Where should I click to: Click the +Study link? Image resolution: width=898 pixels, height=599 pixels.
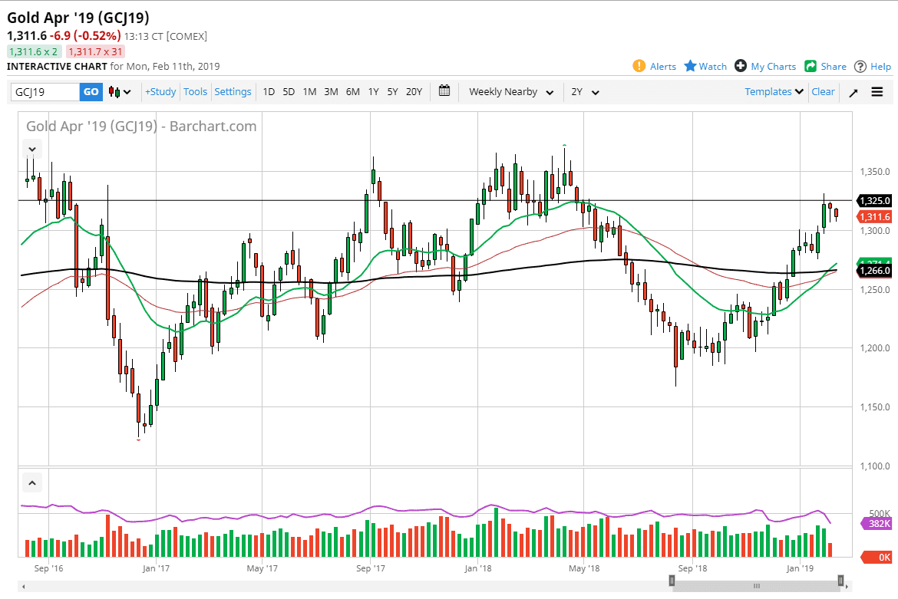160,91
